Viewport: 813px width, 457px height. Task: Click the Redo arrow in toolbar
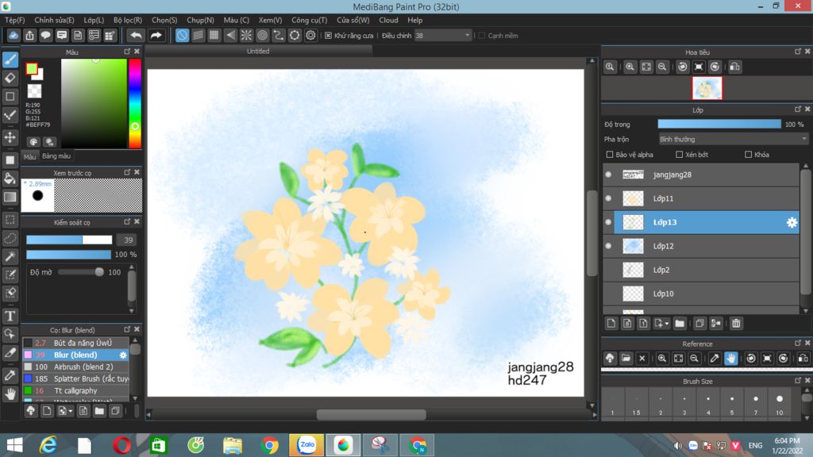pyautogui.click(x=156, y=35)
